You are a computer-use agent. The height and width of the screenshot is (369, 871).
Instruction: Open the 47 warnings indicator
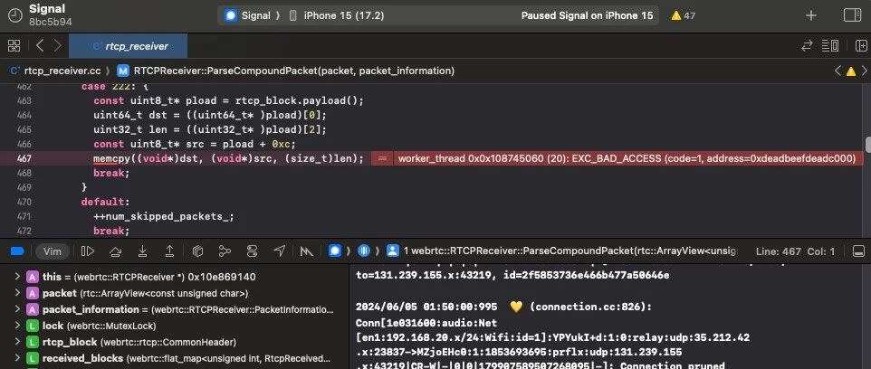[683, 15]
